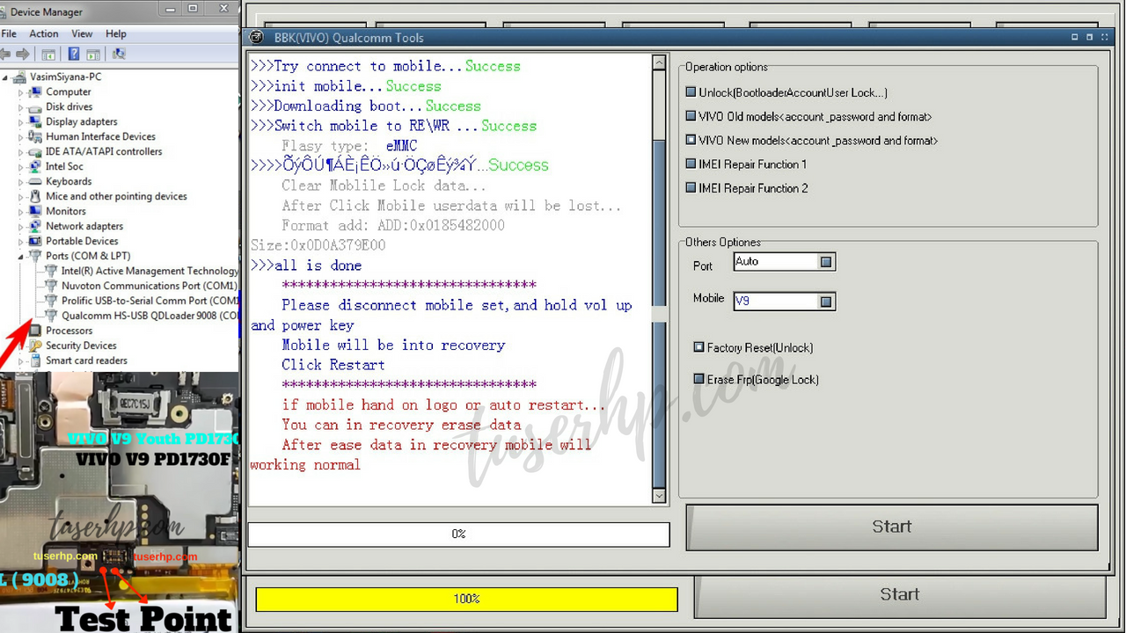The height and width of the screenshot is (633, 1126).
Task: Click the white 0% progress bar
Action: (458, 534)
